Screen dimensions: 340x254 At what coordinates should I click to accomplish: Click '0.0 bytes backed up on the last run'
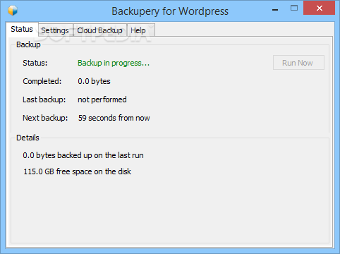pos(83,155)
